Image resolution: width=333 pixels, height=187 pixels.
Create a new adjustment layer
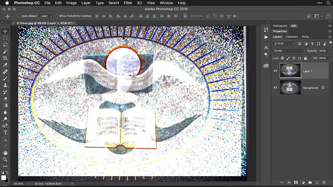303,183
